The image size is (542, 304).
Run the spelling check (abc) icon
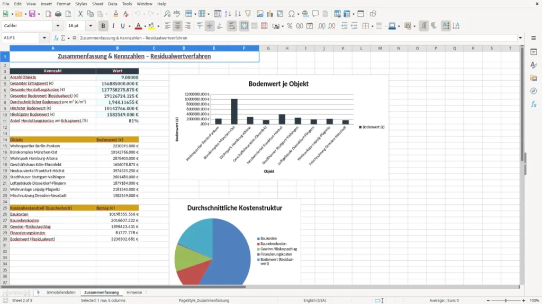(x=177, y=14)
